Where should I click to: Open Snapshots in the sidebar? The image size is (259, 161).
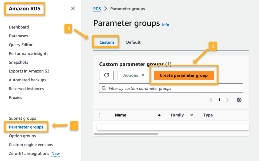click(18, 62)
